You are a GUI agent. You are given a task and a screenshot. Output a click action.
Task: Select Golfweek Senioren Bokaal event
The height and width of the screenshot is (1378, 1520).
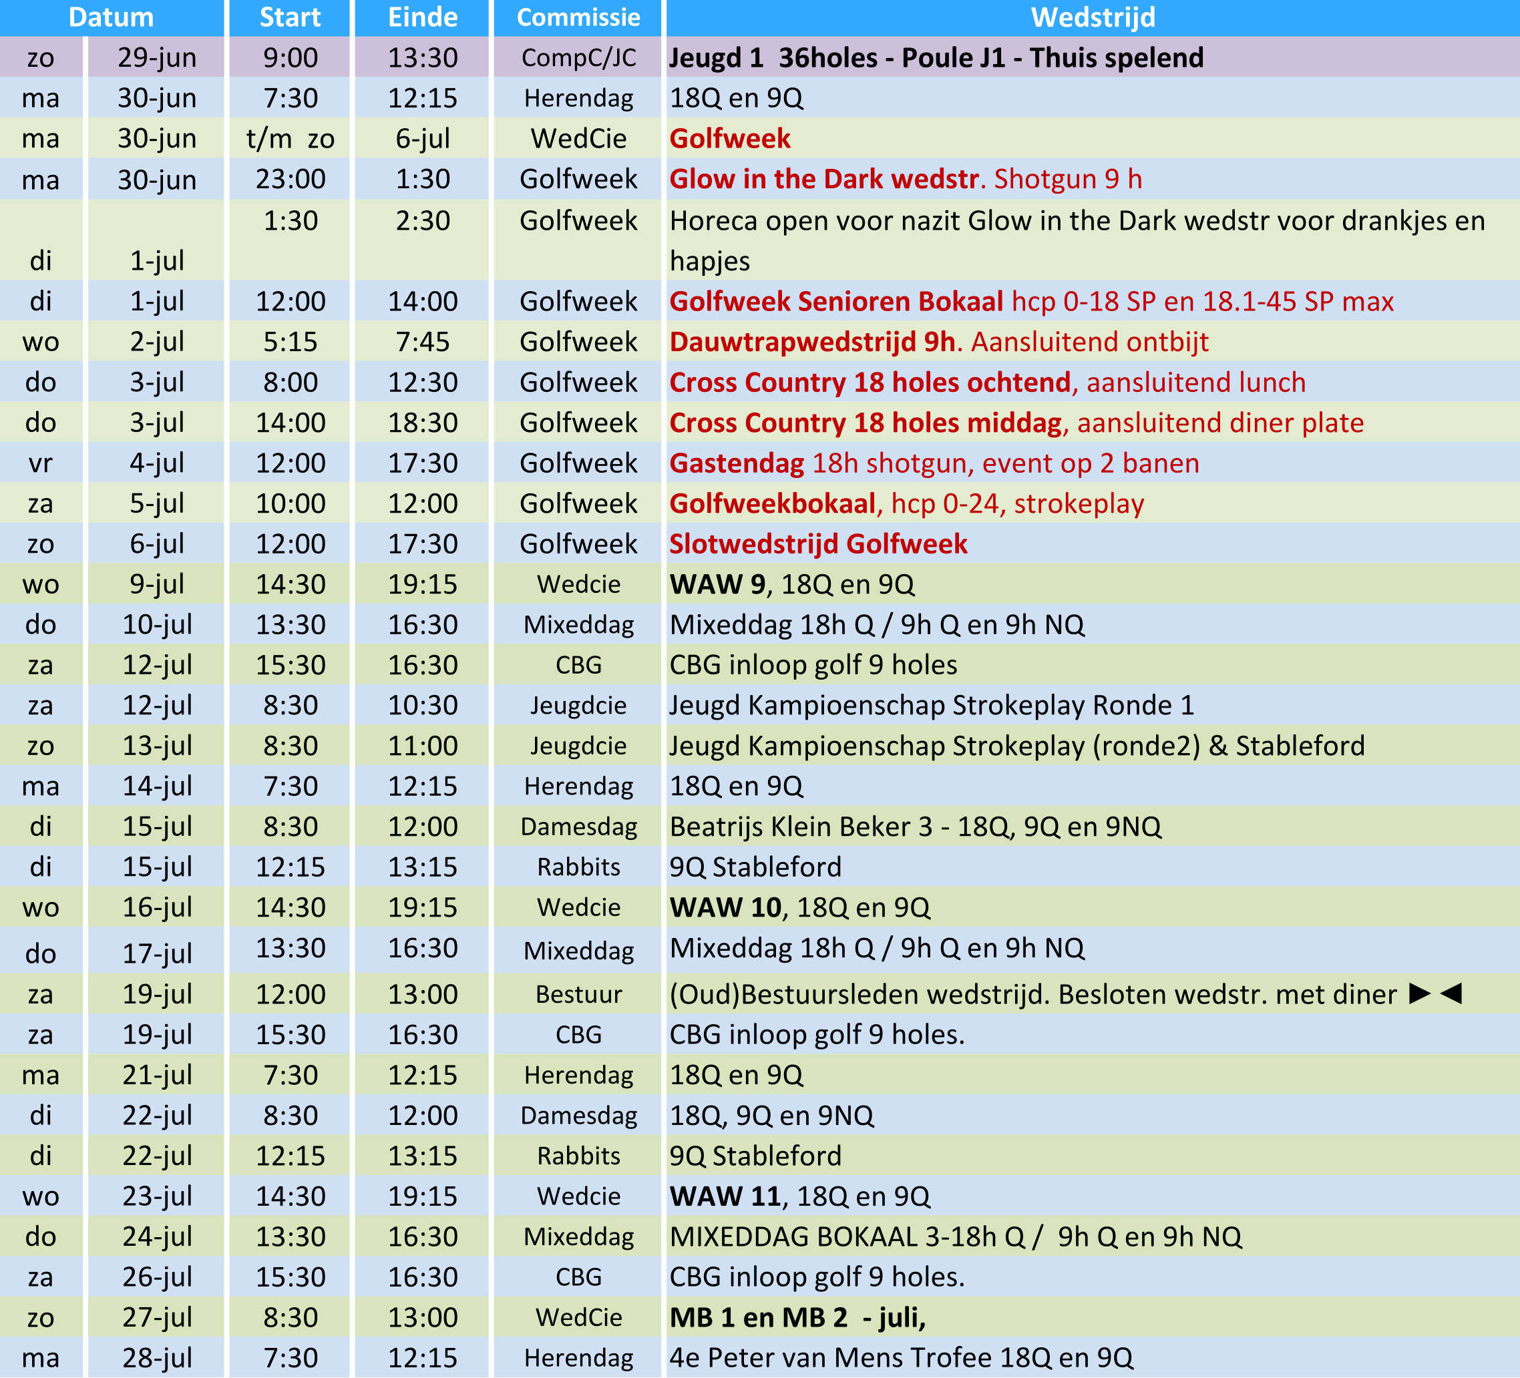click(x=835, y=302)
